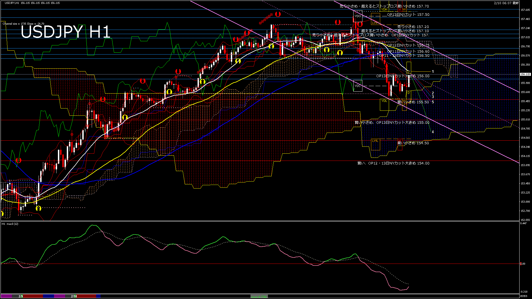
Task: Select the current price tag 156.115
Action: 525,74
